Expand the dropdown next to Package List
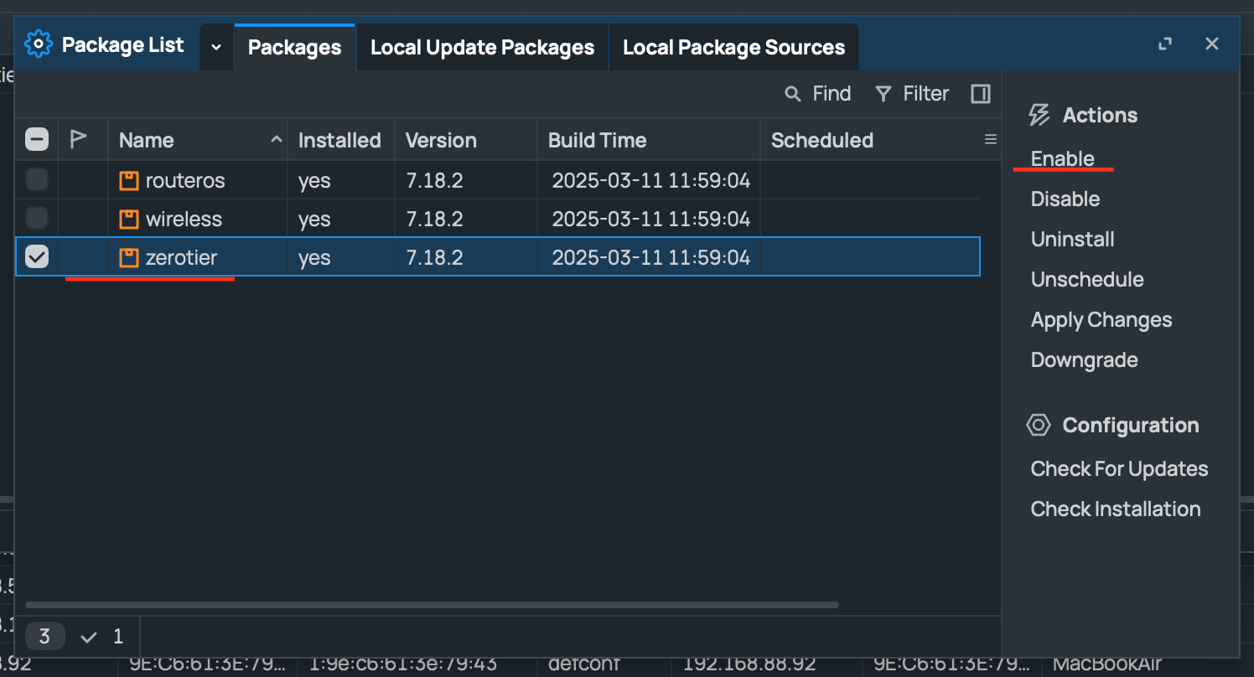 coord(216,47)
